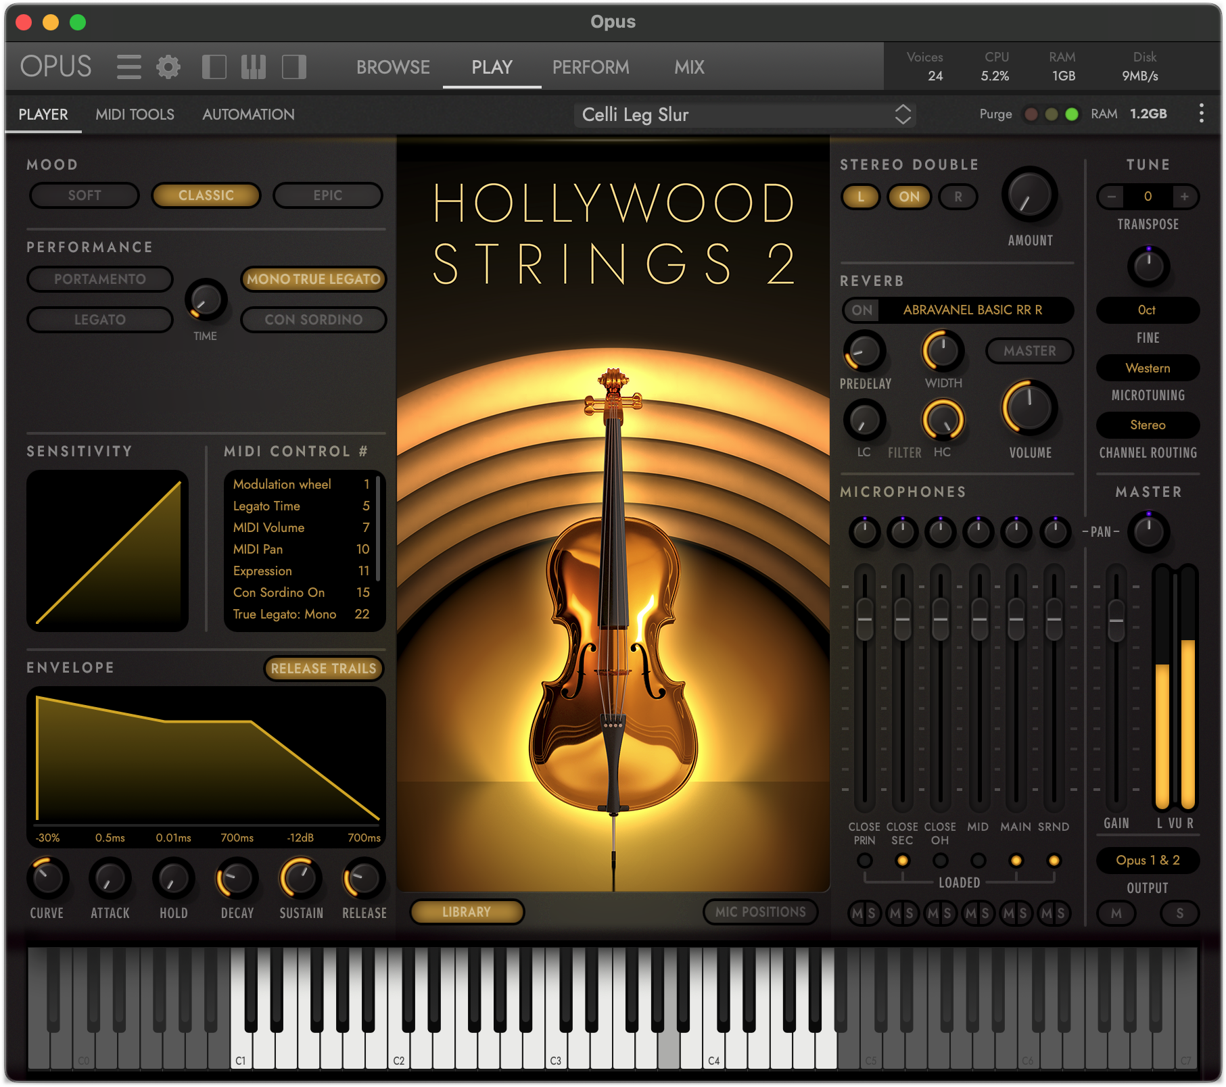
Task: Click the green Purge indicator light
Action: tap(1071, 114)
